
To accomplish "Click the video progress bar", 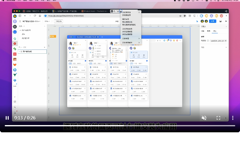I will click(120, 125).
